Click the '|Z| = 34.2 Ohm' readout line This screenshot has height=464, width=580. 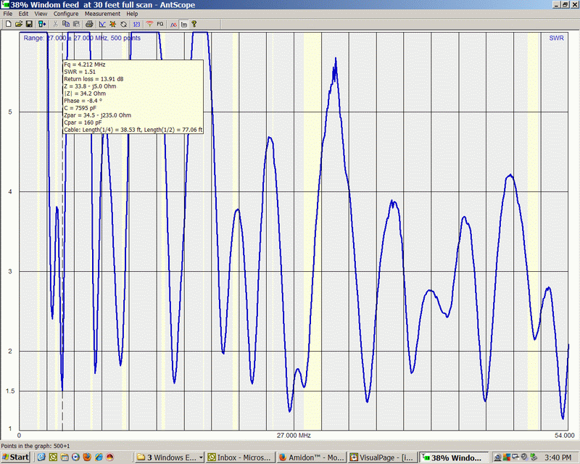click(85, 94)
